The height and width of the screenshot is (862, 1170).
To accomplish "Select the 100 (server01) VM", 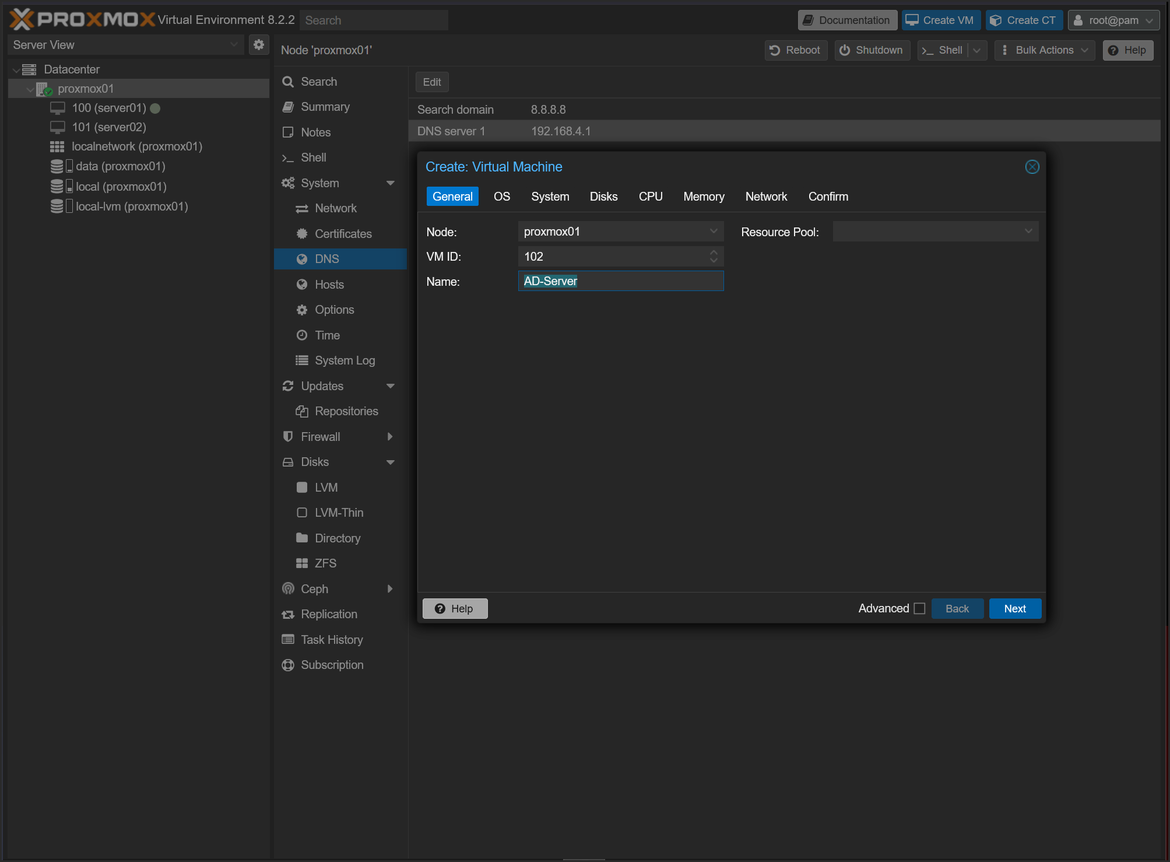I will [109, 108].
